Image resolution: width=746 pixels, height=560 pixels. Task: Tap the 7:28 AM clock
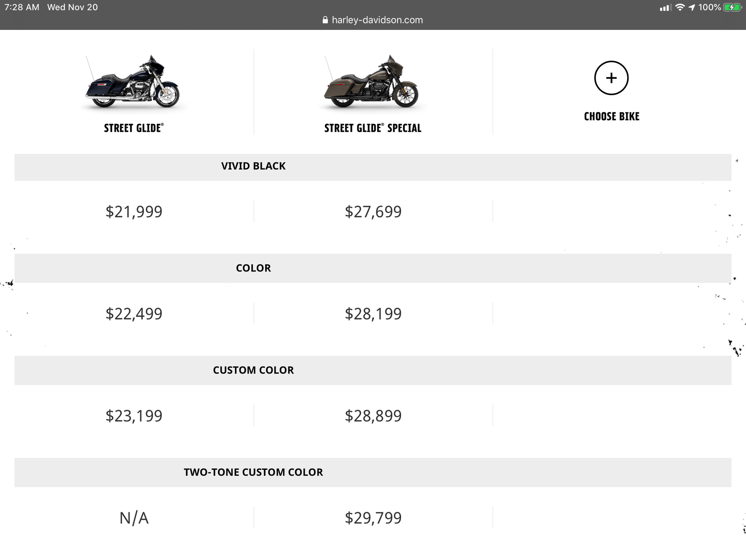click(22, 7)
